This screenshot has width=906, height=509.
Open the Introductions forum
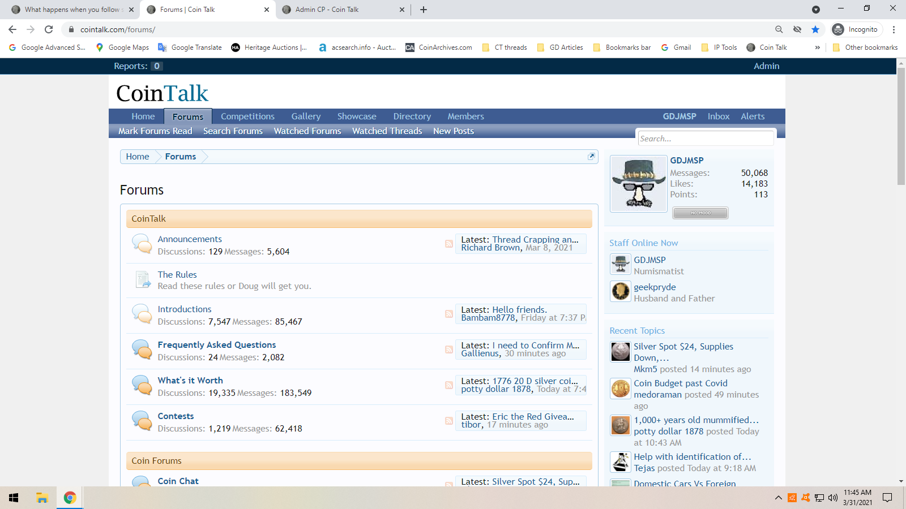[x=185, y=309]
